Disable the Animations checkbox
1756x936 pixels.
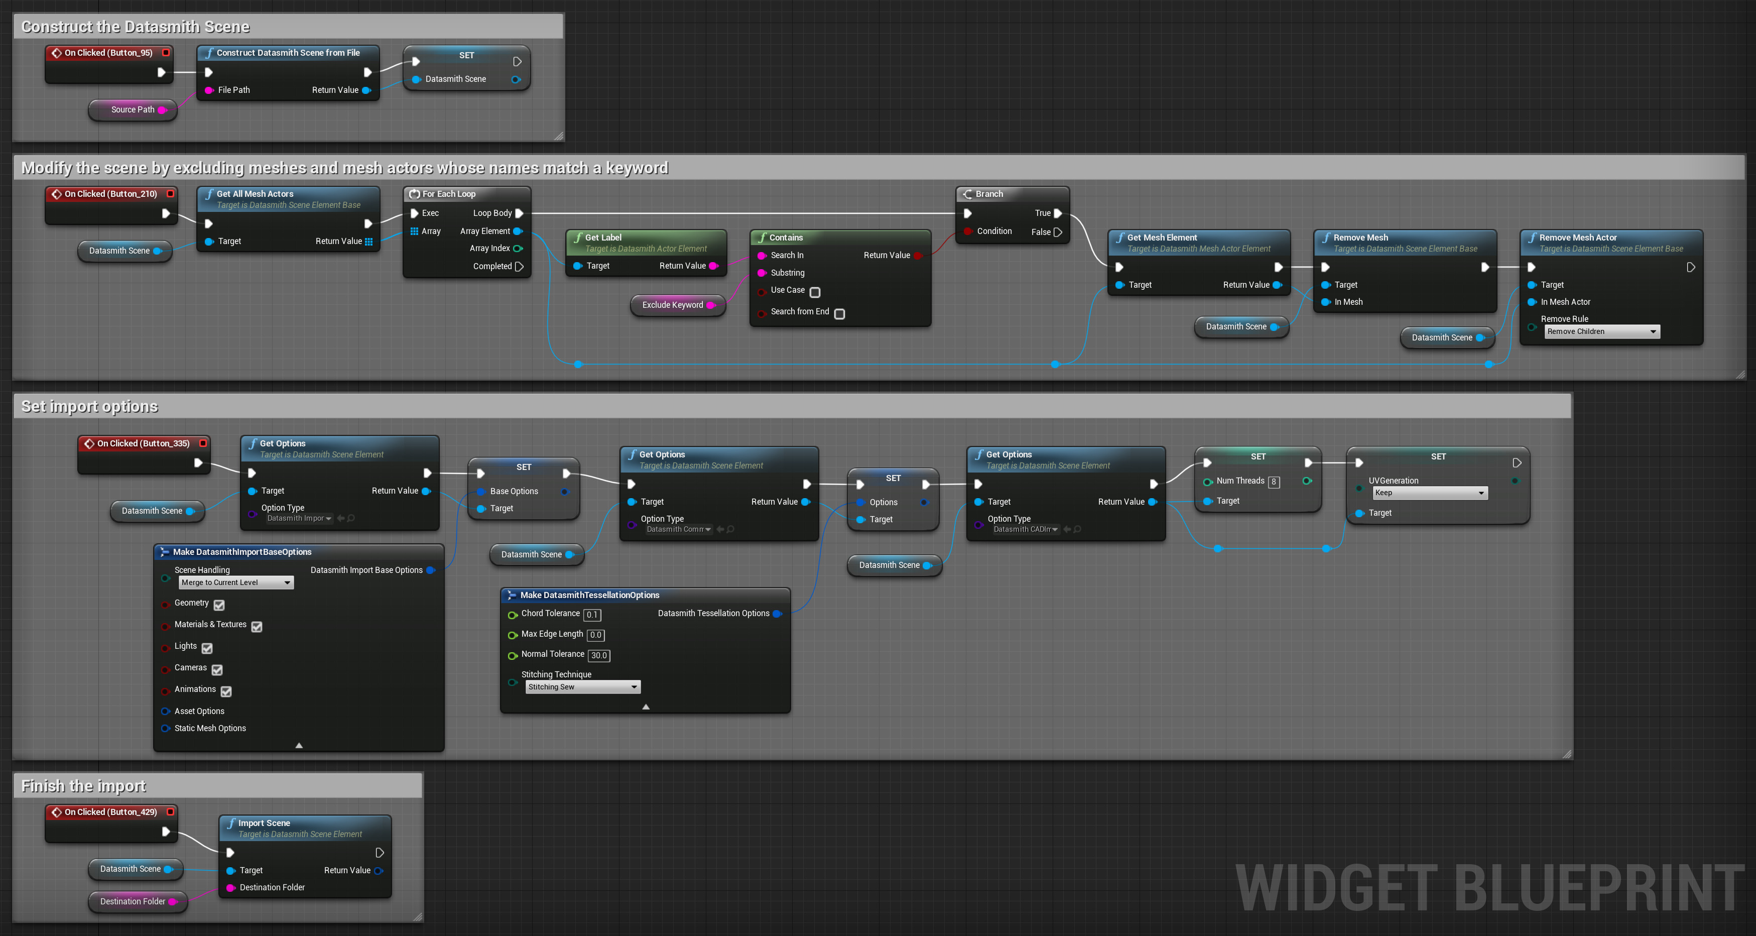226,691
